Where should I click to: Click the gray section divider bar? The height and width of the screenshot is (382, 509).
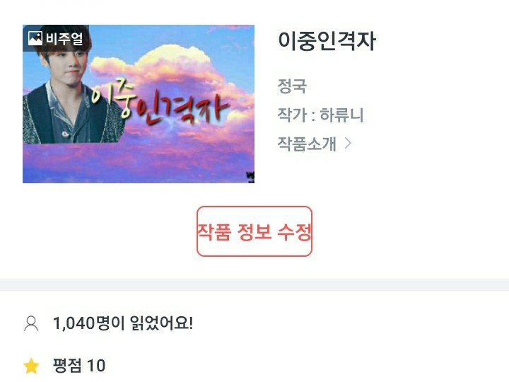[255, 285]
